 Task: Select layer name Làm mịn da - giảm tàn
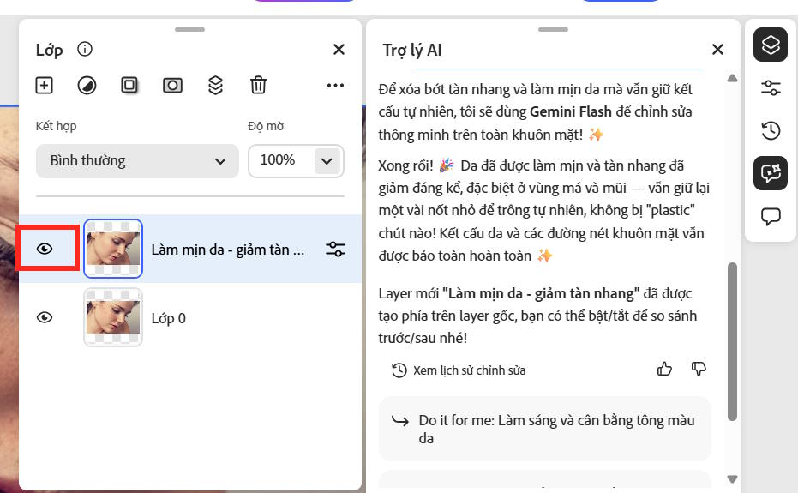point(227,250)
